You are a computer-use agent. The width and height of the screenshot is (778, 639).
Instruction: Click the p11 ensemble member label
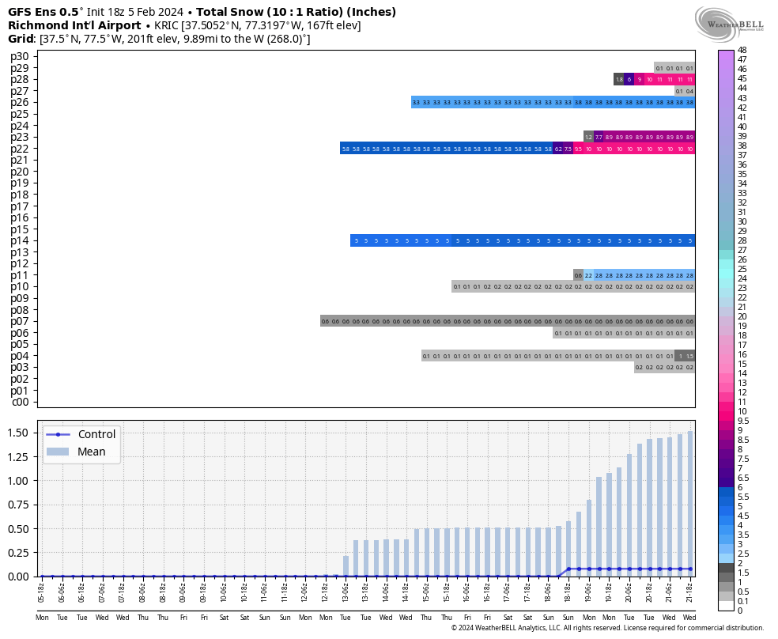[20, 275]
